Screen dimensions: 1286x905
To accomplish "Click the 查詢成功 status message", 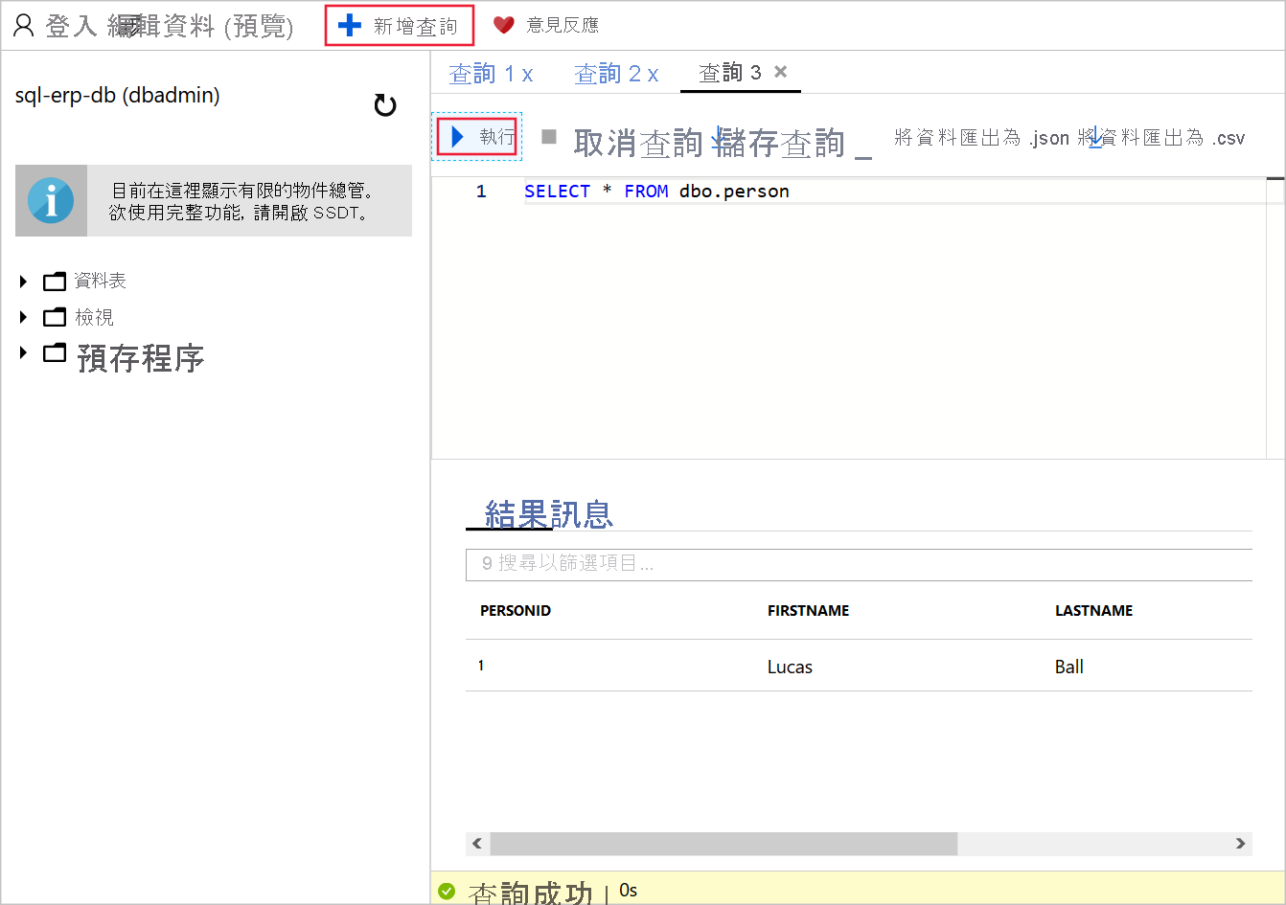I will 530,894.
